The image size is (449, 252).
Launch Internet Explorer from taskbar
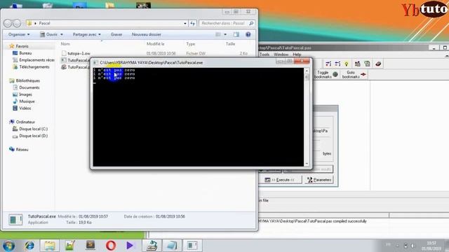(x=29, y=246)
